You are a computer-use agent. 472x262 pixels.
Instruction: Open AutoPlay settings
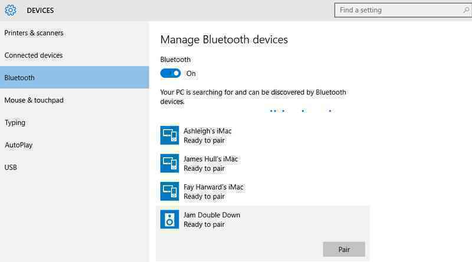pos(74,145)
